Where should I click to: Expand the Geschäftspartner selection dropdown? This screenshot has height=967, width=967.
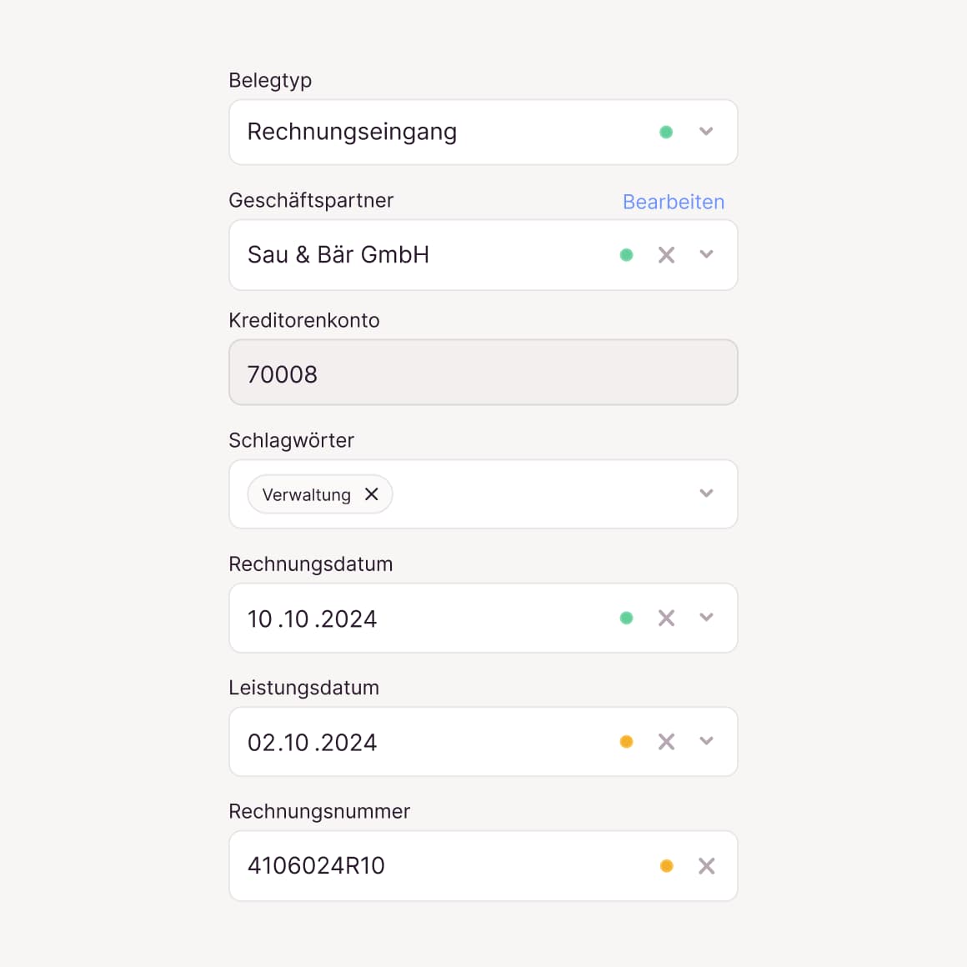706,255
